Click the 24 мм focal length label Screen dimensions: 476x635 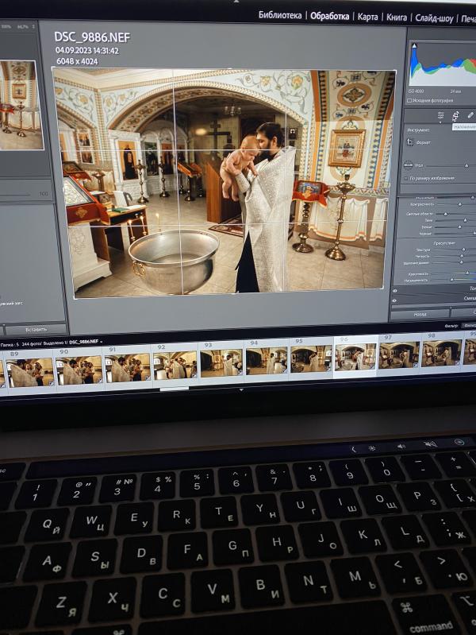click(455, 91)
